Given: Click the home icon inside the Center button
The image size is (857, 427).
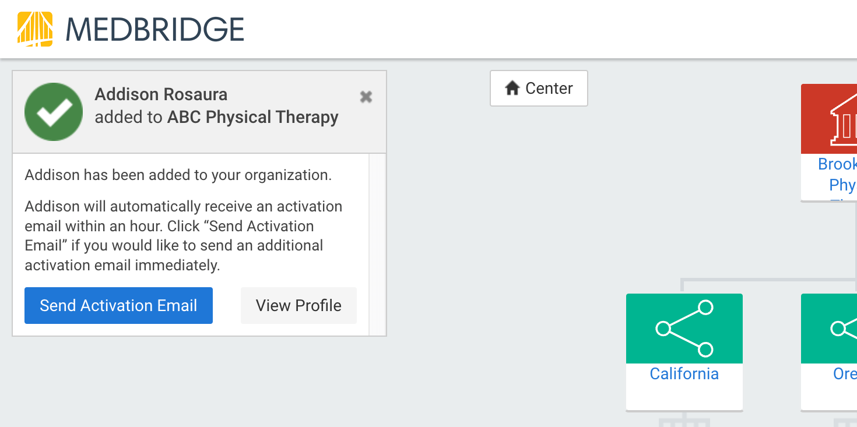Looking at the screenshot, I should (512, 88).
